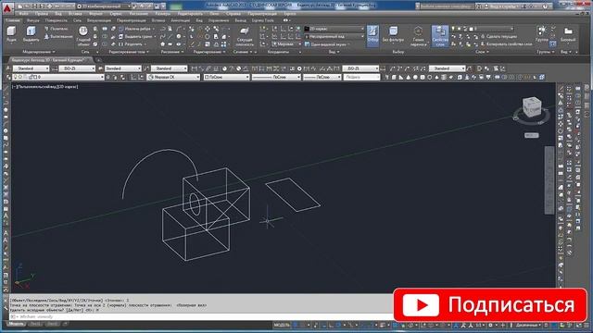This screenshot has width=593, height=333.
Task: Click the undo arrow in quick access toolbar
Action: coord(57,6)
